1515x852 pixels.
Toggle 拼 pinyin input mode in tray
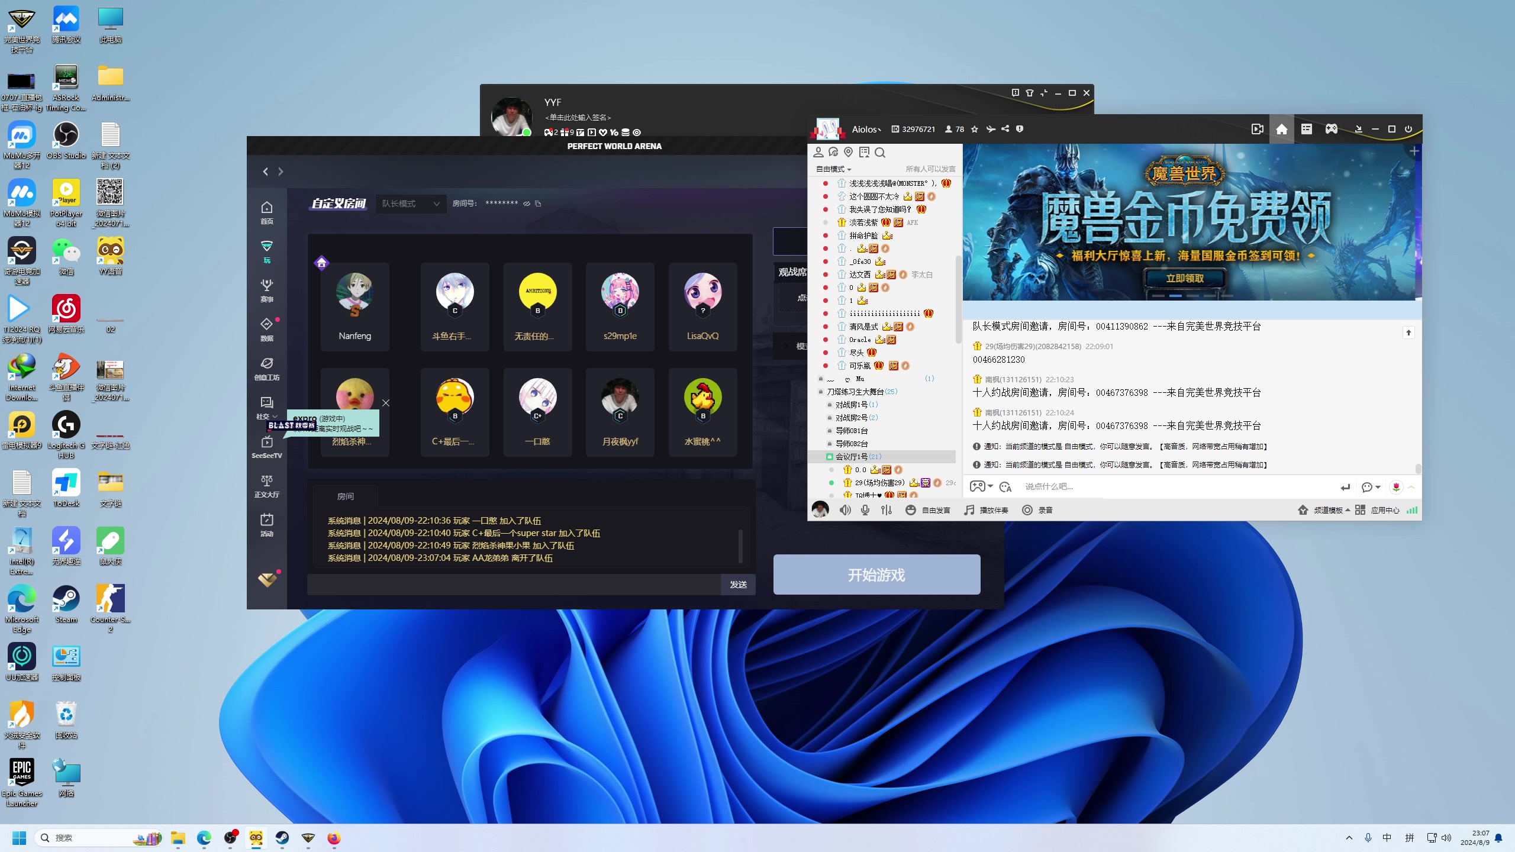click(1410, 838)
